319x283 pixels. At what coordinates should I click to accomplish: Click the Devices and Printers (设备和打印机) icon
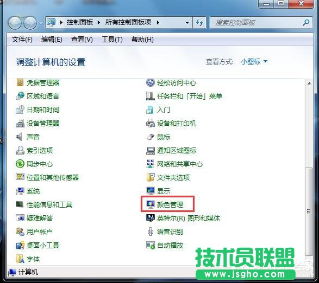pos(151,123)
